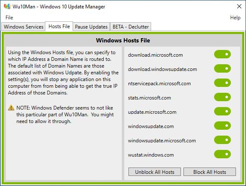Image resolution: width=246 pixels, height=186 pixels.
Task: Click the windowsupdate.com label text
Action: [x=151, y=126]
